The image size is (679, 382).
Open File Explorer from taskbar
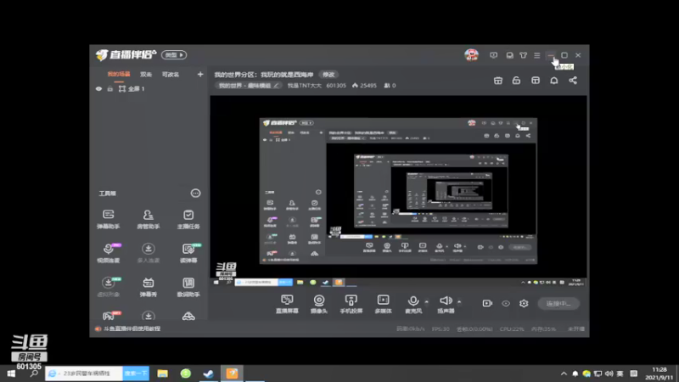(162, 374)
